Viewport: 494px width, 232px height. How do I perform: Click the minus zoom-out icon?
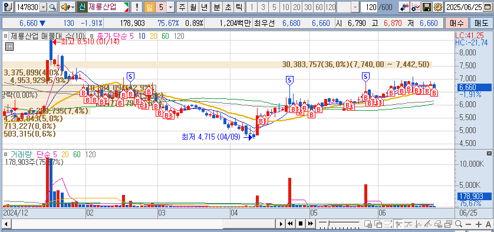pos(468,224)
